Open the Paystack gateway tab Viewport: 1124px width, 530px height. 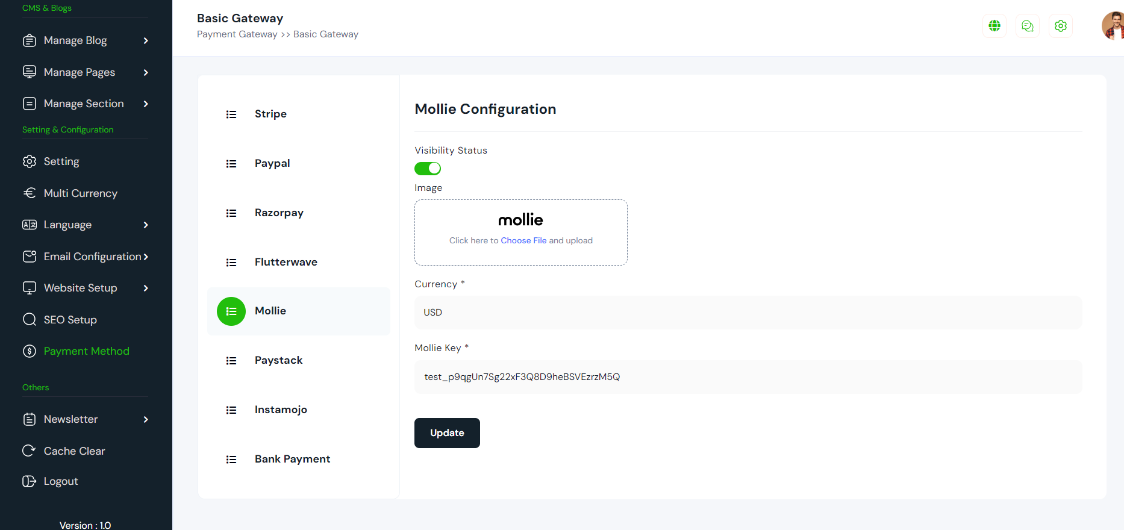[x=278, y=360]
